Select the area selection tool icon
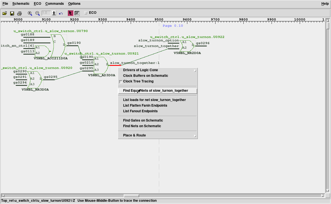331x204 pixels. (x=77, y=13)
